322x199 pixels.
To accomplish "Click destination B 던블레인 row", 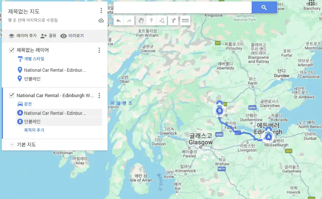I will pos(59,121).
